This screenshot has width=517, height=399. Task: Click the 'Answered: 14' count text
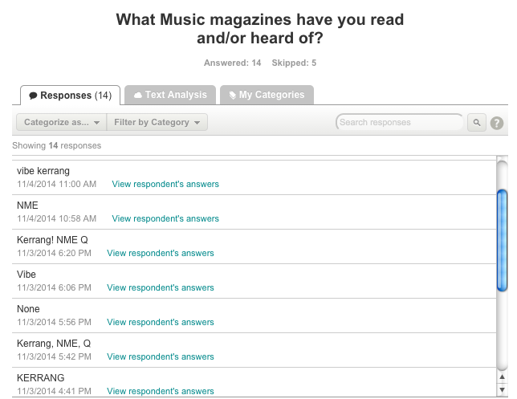[x=233, y=63]
